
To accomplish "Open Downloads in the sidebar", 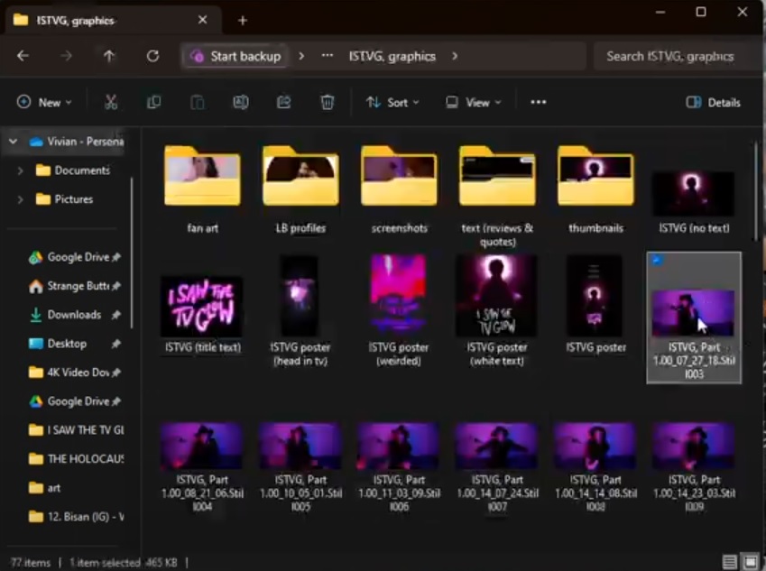I will tap(74, 315).
